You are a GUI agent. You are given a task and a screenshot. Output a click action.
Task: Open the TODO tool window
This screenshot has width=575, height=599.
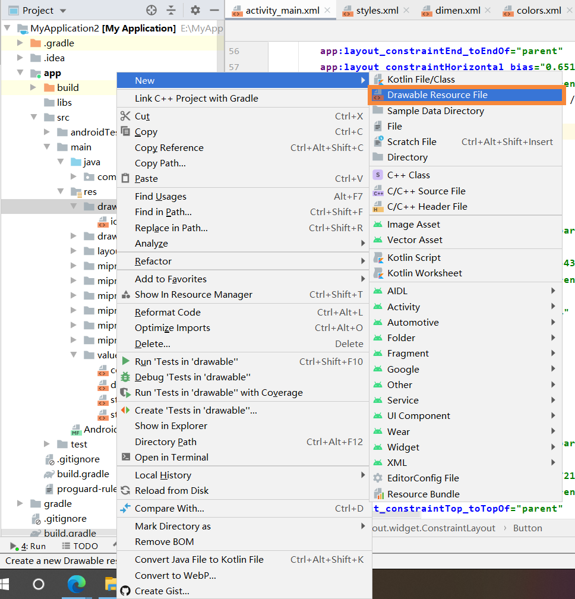tap(80, 545)
